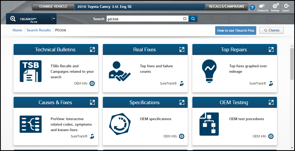The height and width of the screenshot is (151, 295).
Task: Open the 1Search Plus dropdown arrow
Action: [53, 19]
